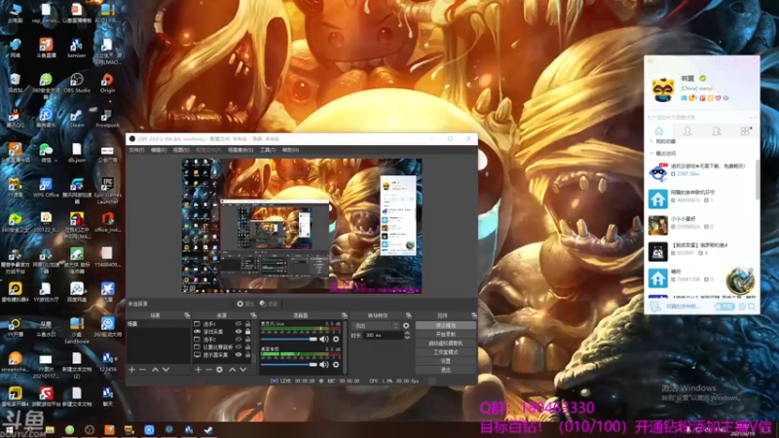Viewport: 779px width, 438px height.
Task: Click 工作室模式 button in OBS controls
Action: [446, 352]
